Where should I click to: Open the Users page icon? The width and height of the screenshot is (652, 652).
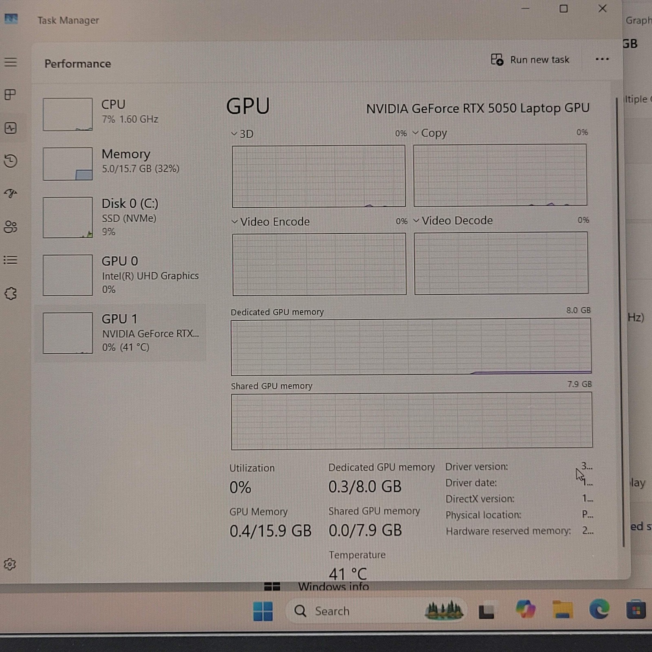tap(11, 227)
